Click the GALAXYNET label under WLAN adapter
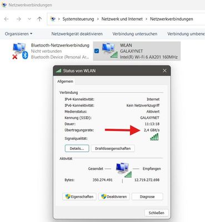This screenshot has width=205, height=222. coord(132,51)
